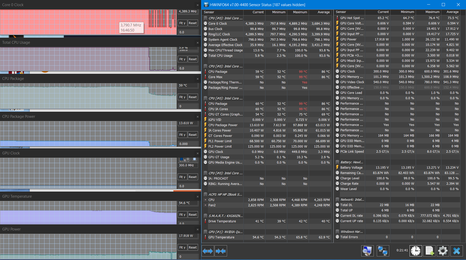Click the lightning icon beside PL1 Power Limit
The width and height of the screenshot is (466, 260).
click(205, 141)
